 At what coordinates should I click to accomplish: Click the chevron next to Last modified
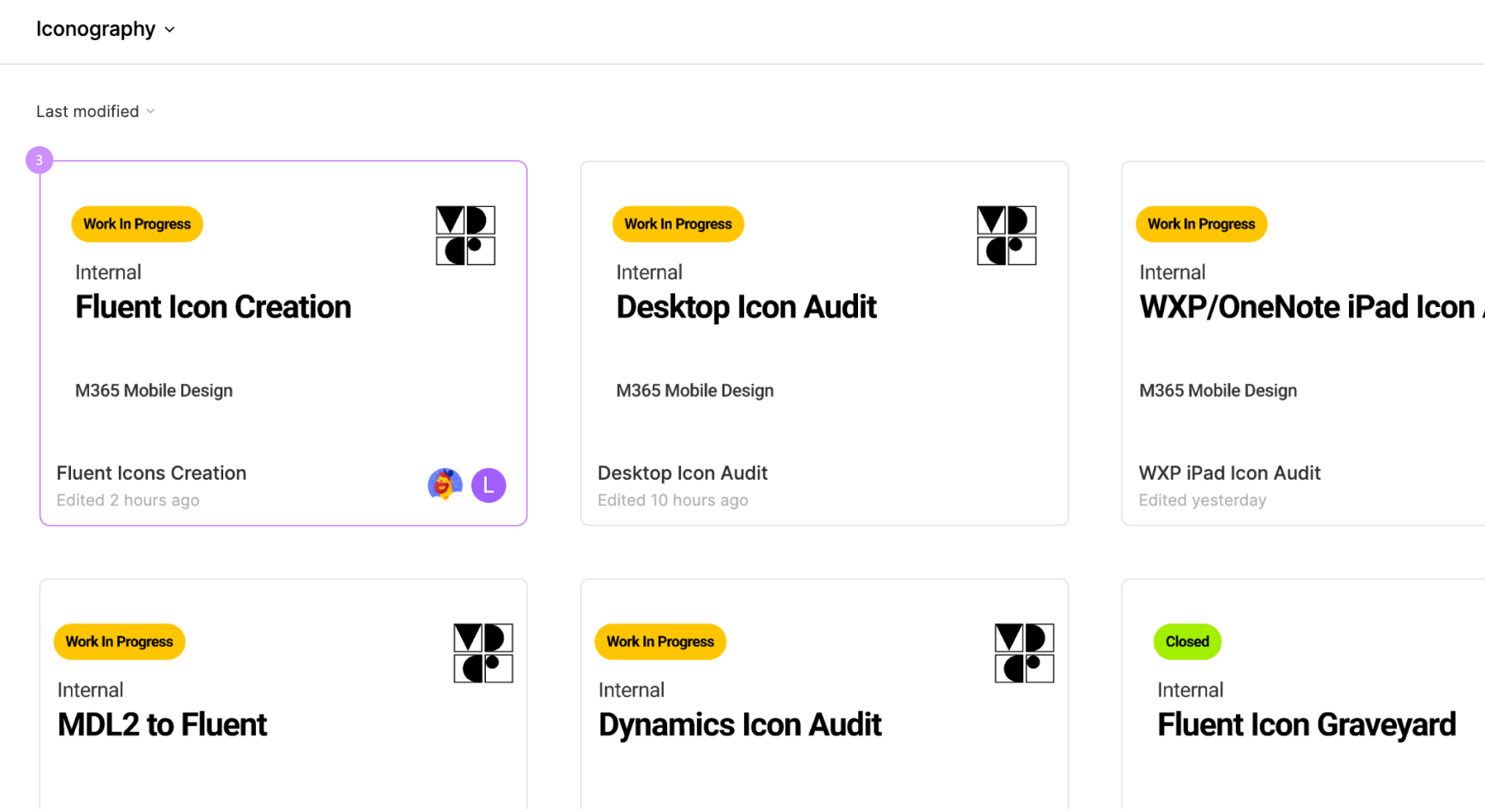[x=151, y=111]
